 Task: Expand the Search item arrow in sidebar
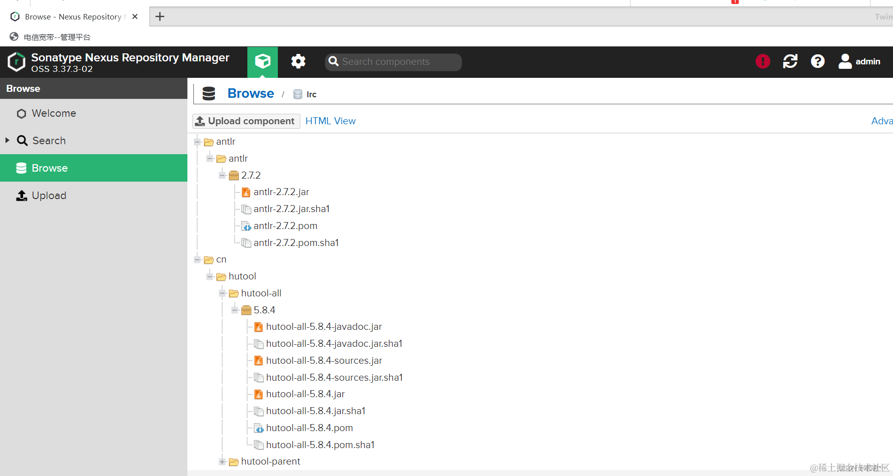7,141
